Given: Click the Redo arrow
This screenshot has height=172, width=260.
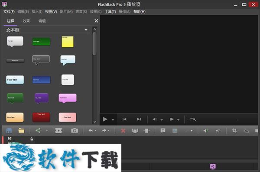Looking at the screenshot, I should (104, 131).
